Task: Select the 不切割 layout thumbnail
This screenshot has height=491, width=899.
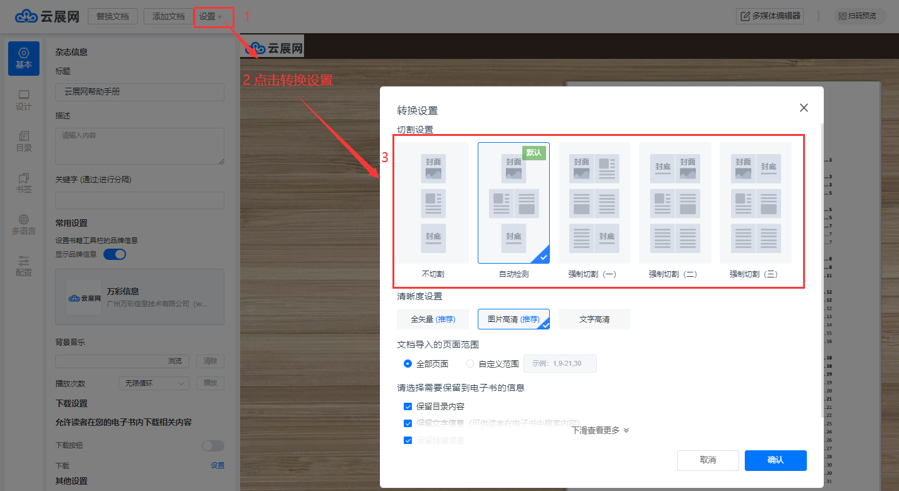Action: [x=433, y=203]
